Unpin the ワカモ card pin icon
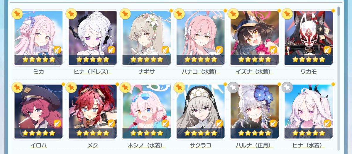The image size is (352, 154). click(x=287, y=13)
